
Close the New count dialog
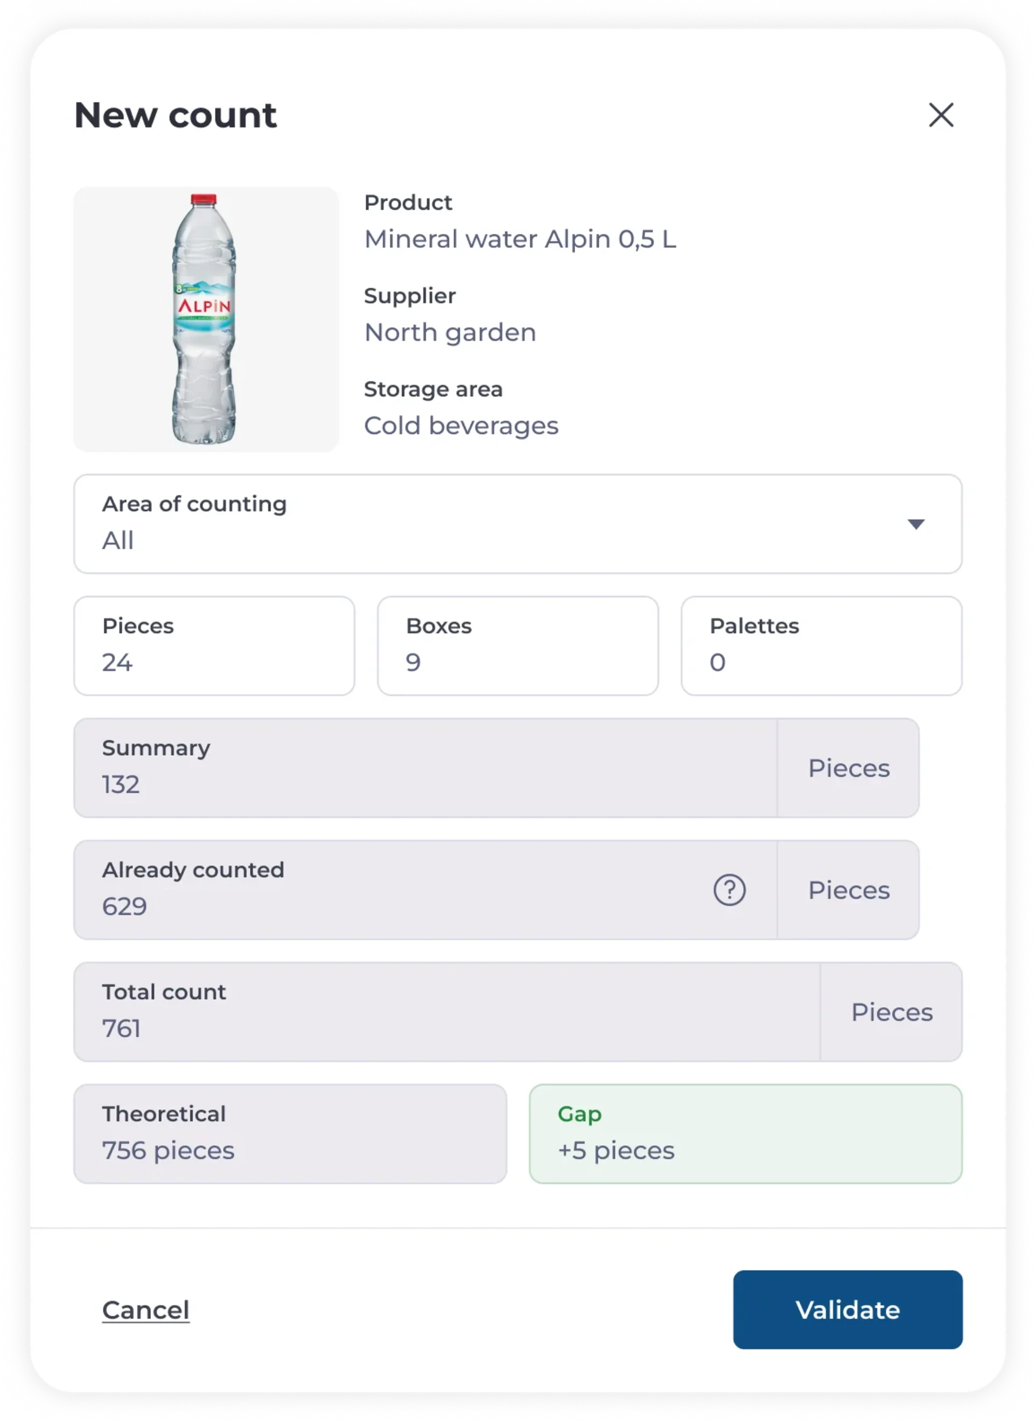pos(941,115)
